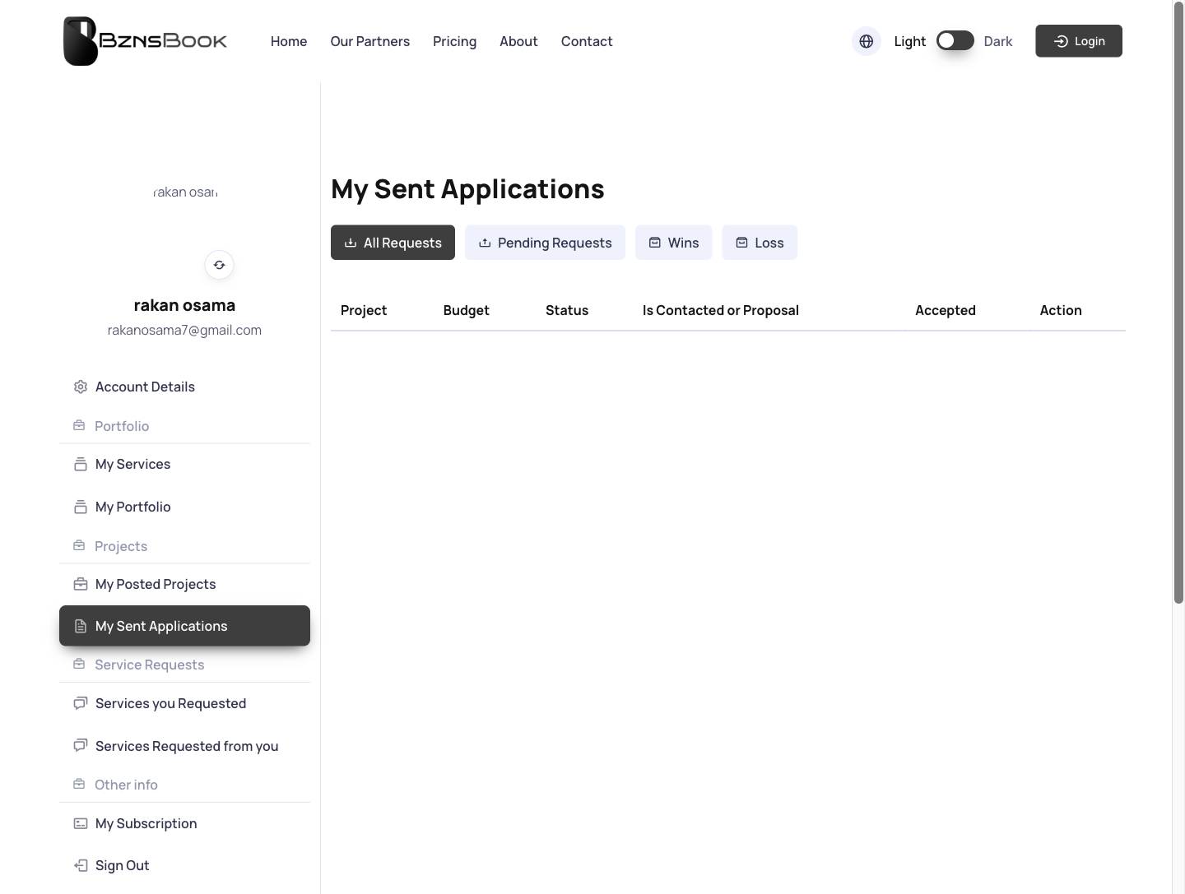1185x894 pixels.
Task: Sign Out of the account
Action: [184, 865]
